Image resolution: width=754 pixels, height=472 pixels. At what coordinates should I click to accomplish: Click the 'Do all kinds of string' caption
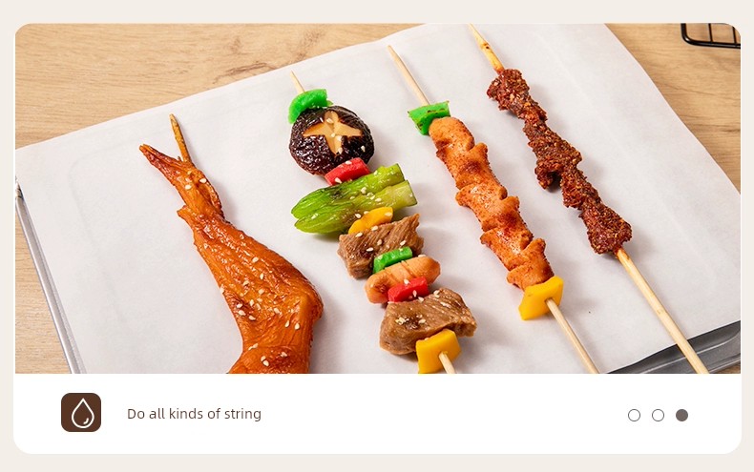tap(195, 414)
